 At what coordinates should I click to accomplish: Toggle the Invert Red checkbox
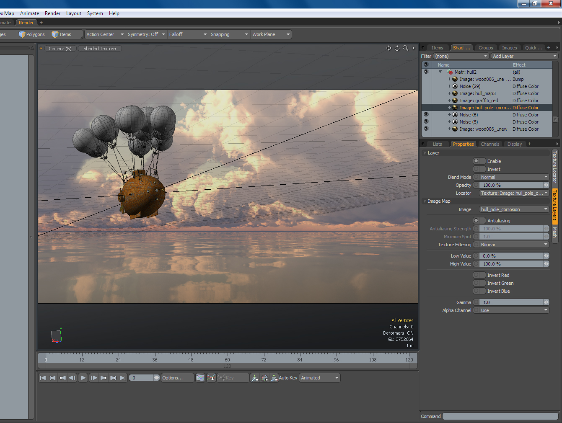[479, 275]
